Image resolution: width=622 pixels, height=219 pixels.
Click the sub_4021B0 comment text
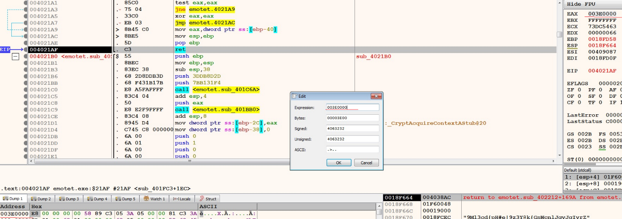[x=374, y=56]
